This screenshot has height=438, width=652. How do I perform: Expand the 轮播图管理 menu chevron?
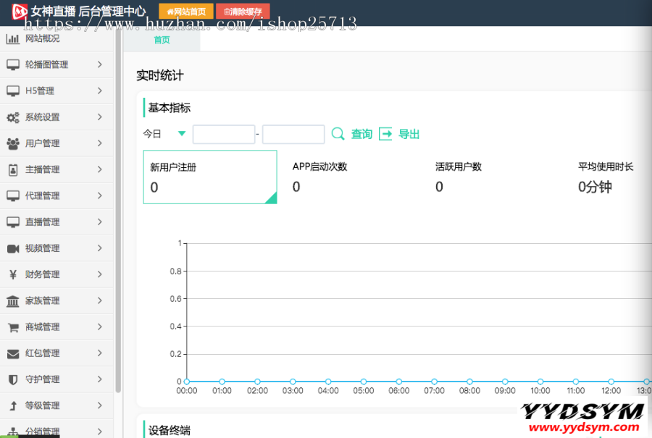(100, 64)
